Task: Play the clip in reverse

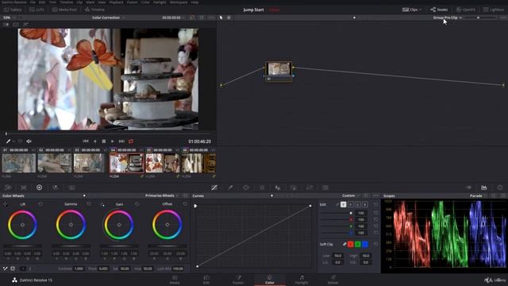Action: pyautogui.click(x=94, y=141)
